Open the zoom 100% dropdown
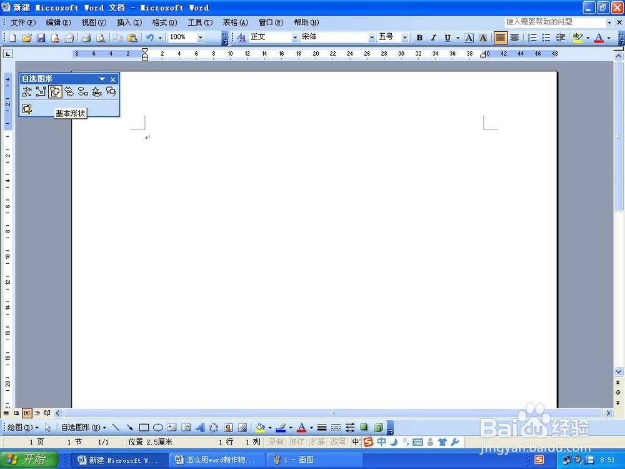The height and width of the screenshot is (469, 625). pos(201,38)
